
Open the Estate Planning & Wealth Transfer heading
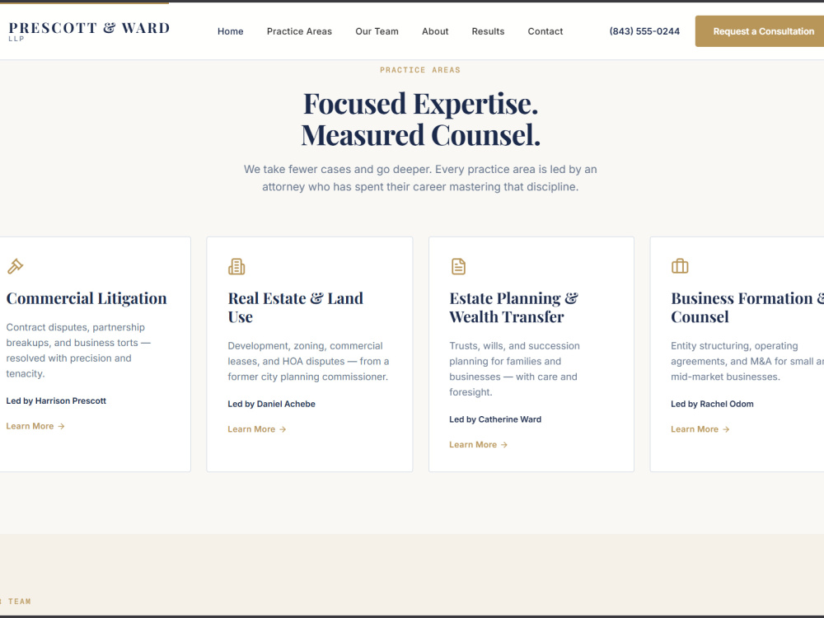[x=513, y=307]
